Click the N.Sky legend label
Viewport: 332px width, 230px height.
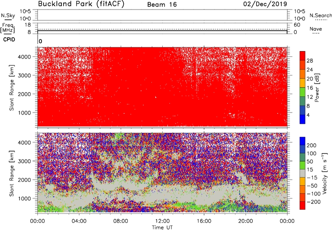[8, 15]
